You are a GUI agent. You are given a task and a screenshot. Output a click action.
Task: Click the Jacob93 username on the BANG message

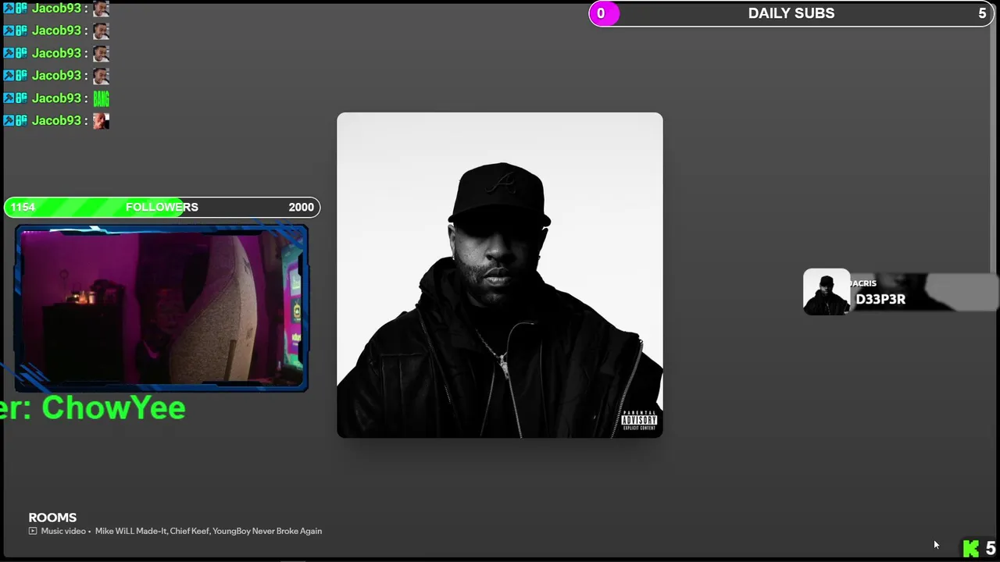[56, 98]
